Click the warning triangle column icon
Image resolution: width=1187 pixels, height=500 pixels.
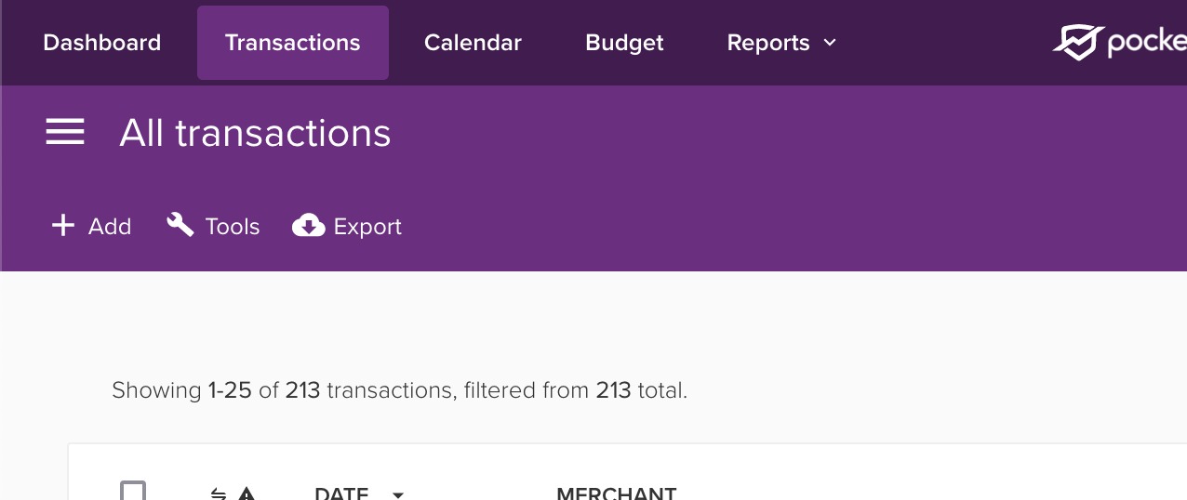pos(247,493)
